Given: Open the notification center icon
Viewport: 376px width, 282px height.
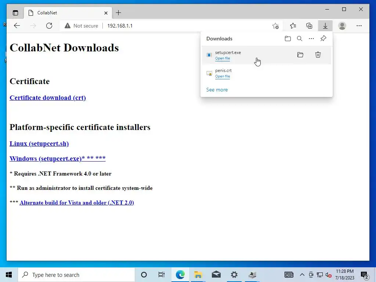Looking at the screenshot, I should [x=365, y=275].
